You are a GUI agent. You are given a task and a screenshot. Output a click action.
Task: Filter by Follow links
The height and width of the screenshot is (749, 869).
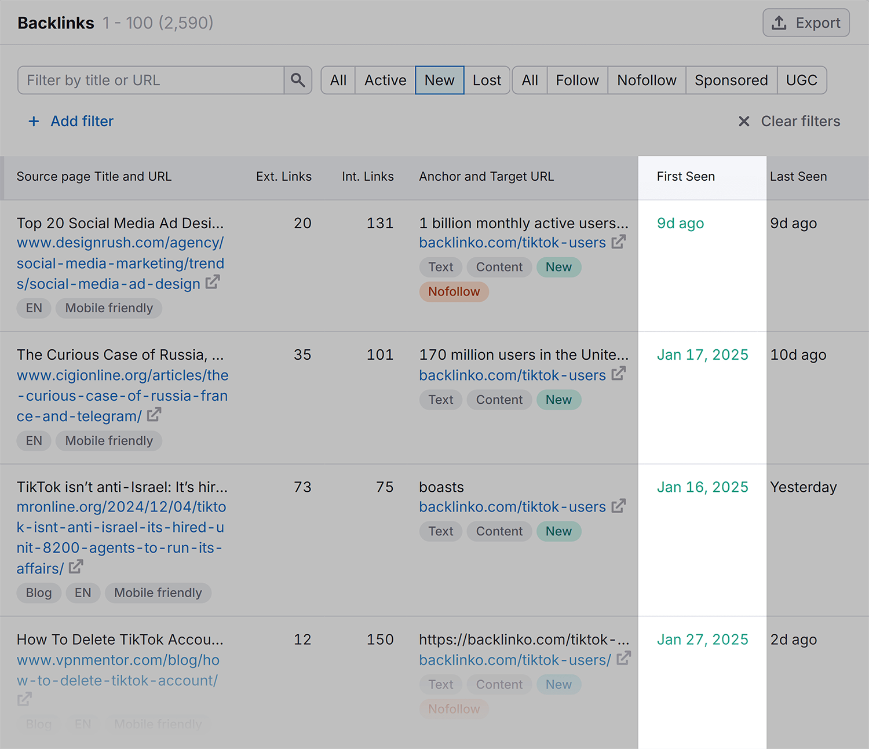[x=578, y=80]
